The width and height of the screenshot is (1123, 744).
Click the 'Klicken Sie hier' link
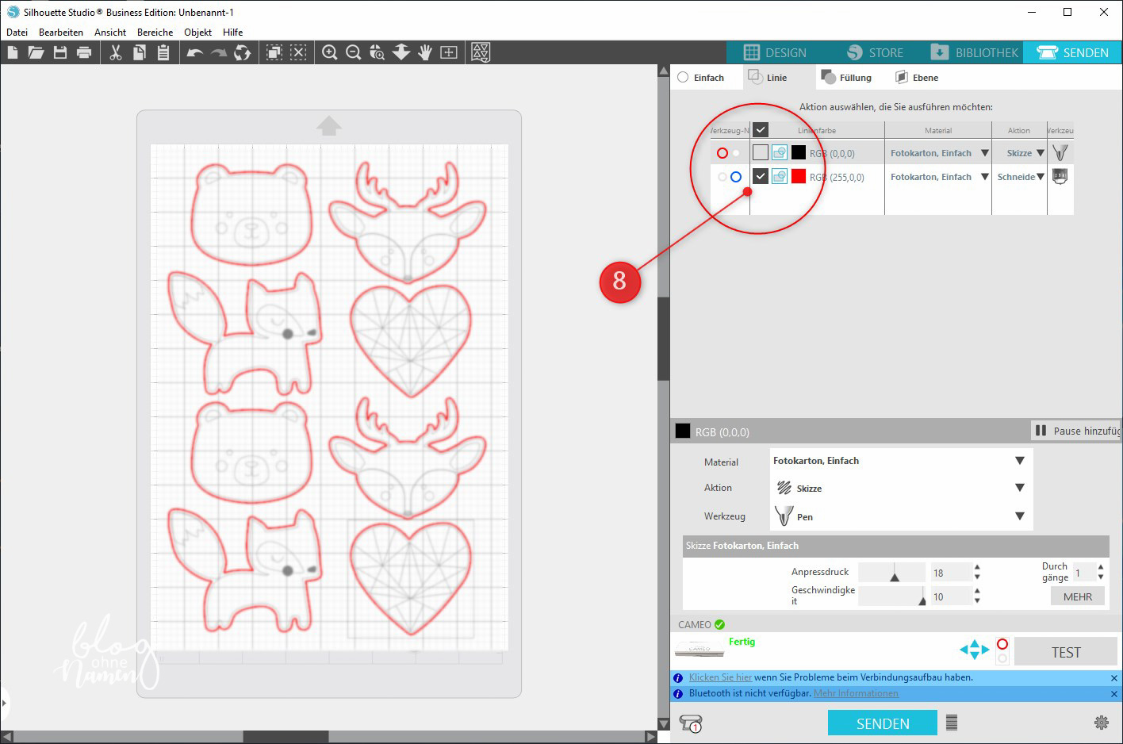720,677
